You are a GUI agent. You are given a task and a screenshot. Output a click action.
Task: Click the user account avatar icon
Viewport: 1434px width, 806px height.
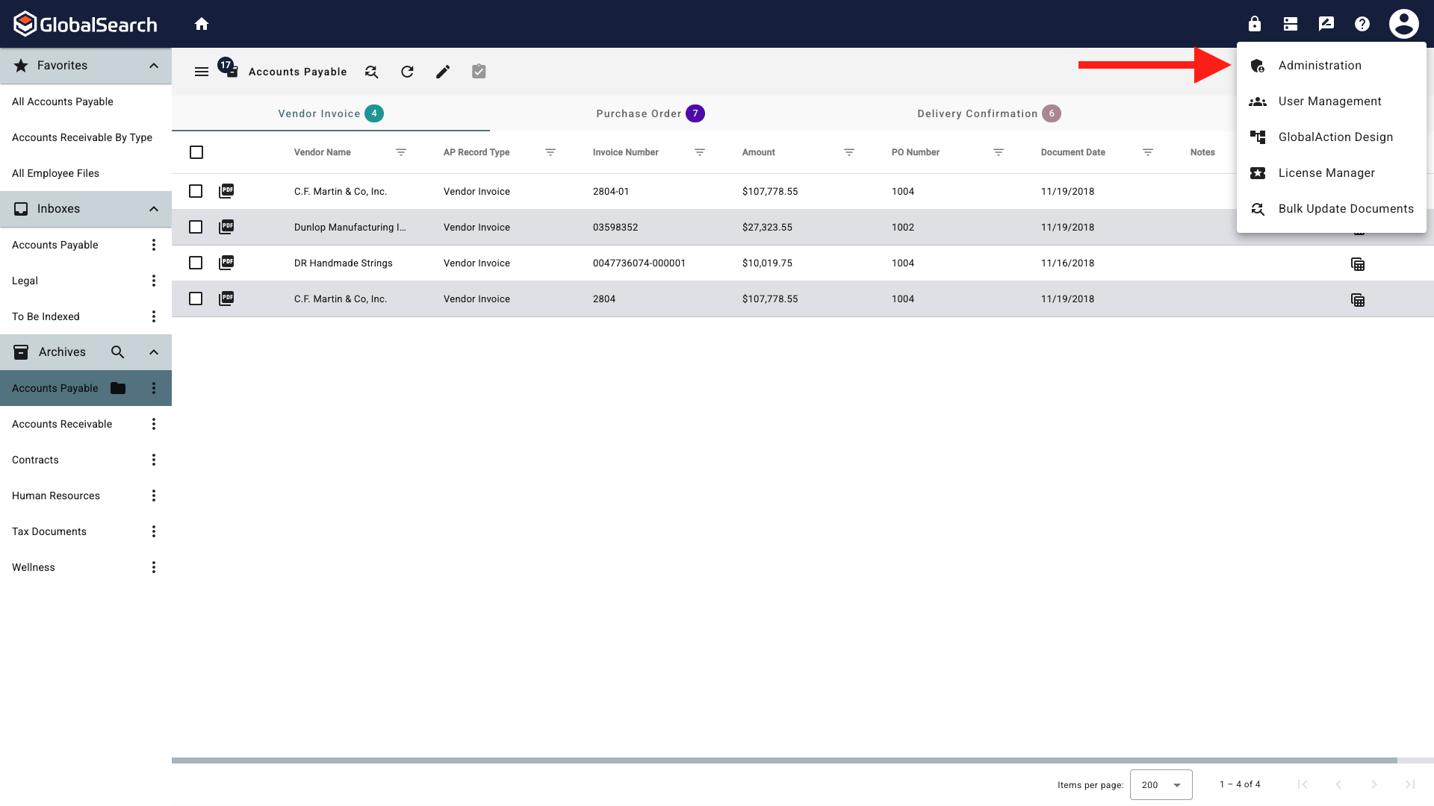tap(1403, 24)
